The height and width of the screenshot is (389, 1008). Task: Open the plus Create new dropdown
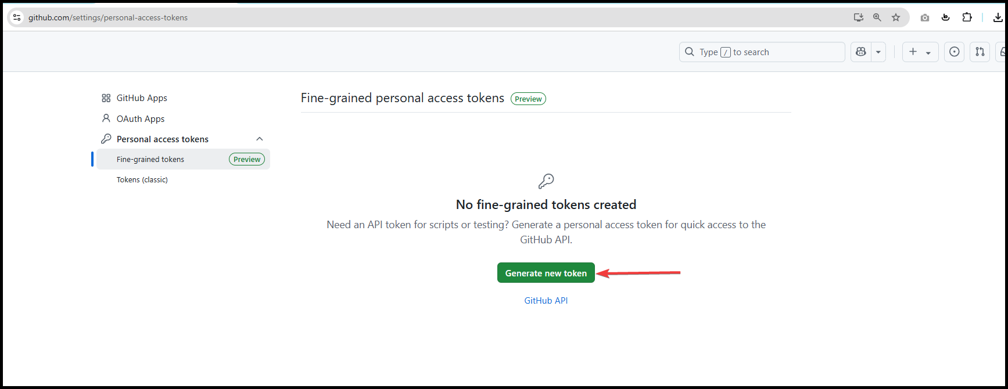pos(920,52)
